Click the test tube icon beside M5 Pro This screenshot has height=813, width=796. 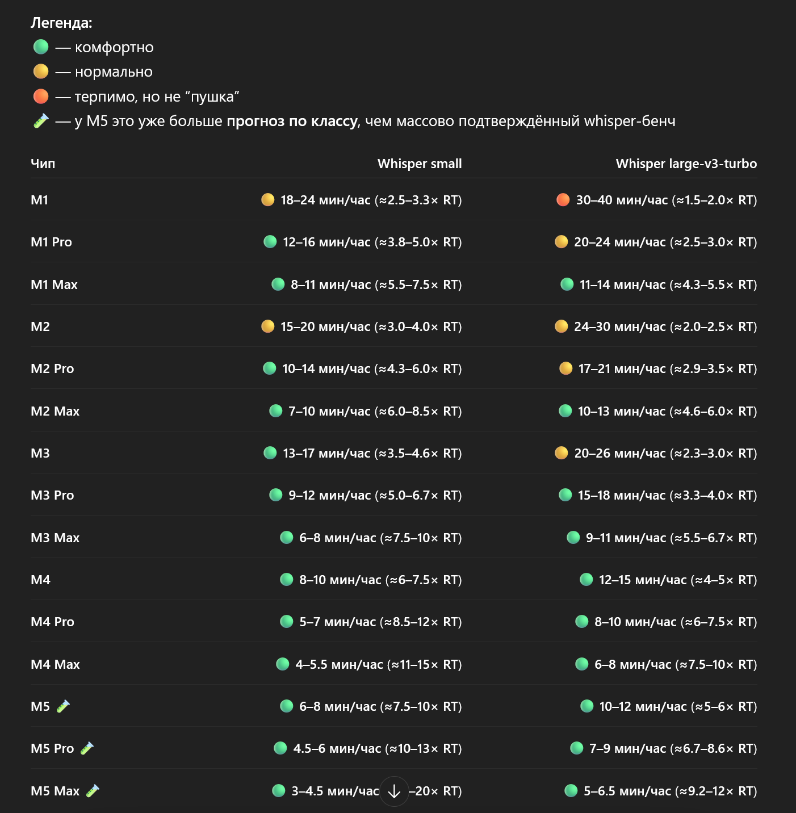tap(87, 748)
